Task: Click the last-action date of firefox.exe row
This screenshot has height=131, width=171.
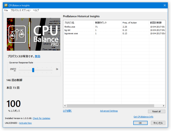Action: click(158, 27)
